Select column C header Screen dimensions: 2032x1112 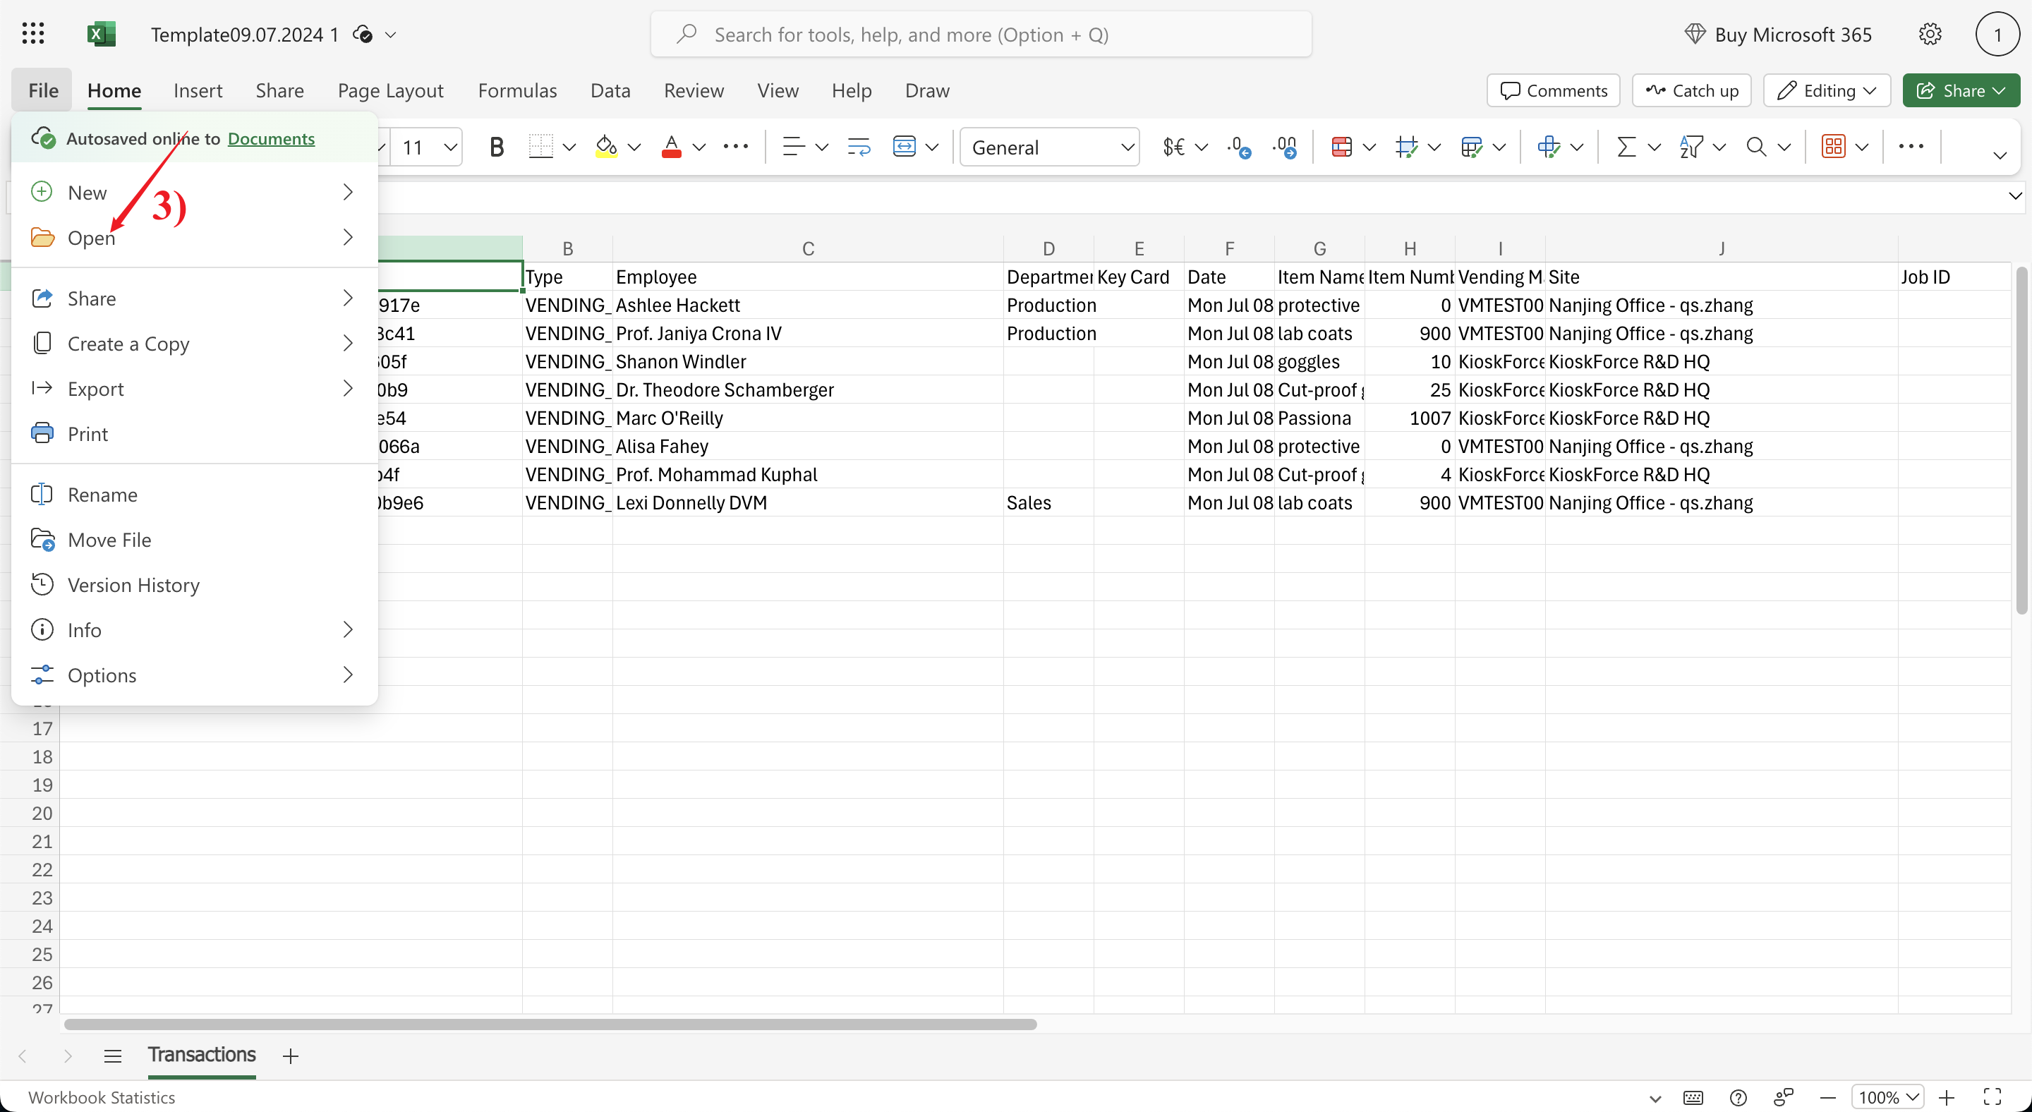(x=808, y=248)
